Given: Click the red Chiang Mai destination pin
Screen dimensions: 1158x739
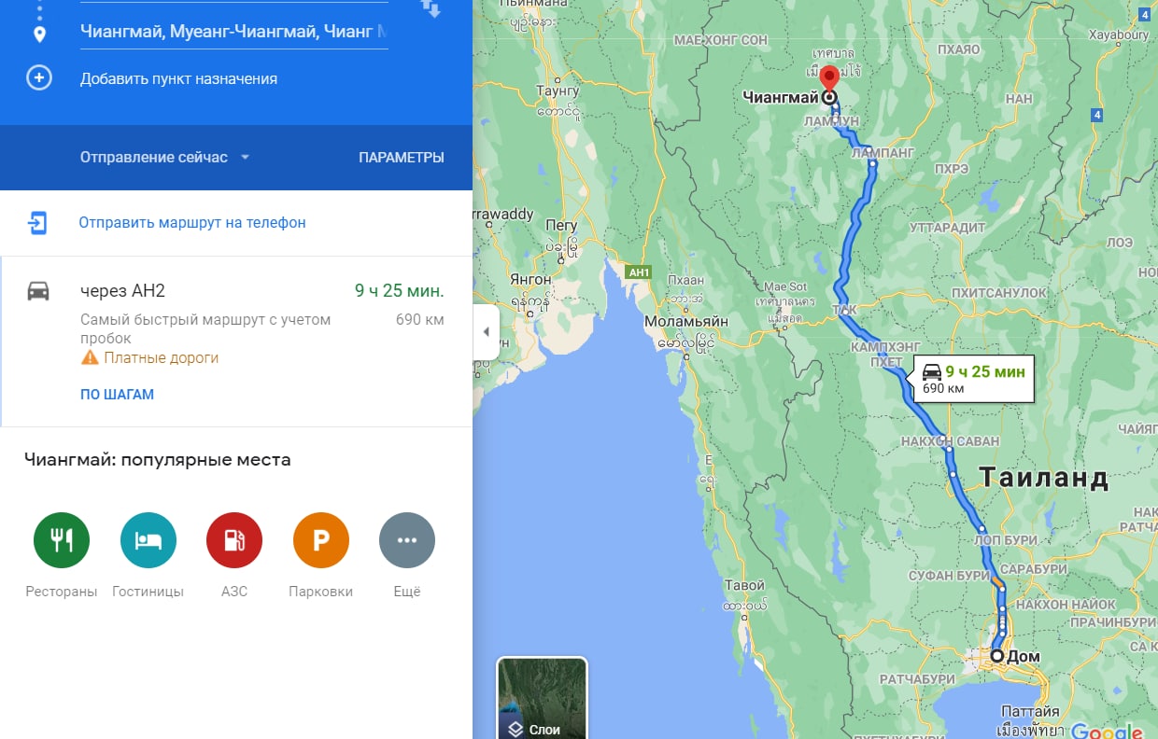Looking at the screenshot, I should pyautogui.click(x=828, y=78).
